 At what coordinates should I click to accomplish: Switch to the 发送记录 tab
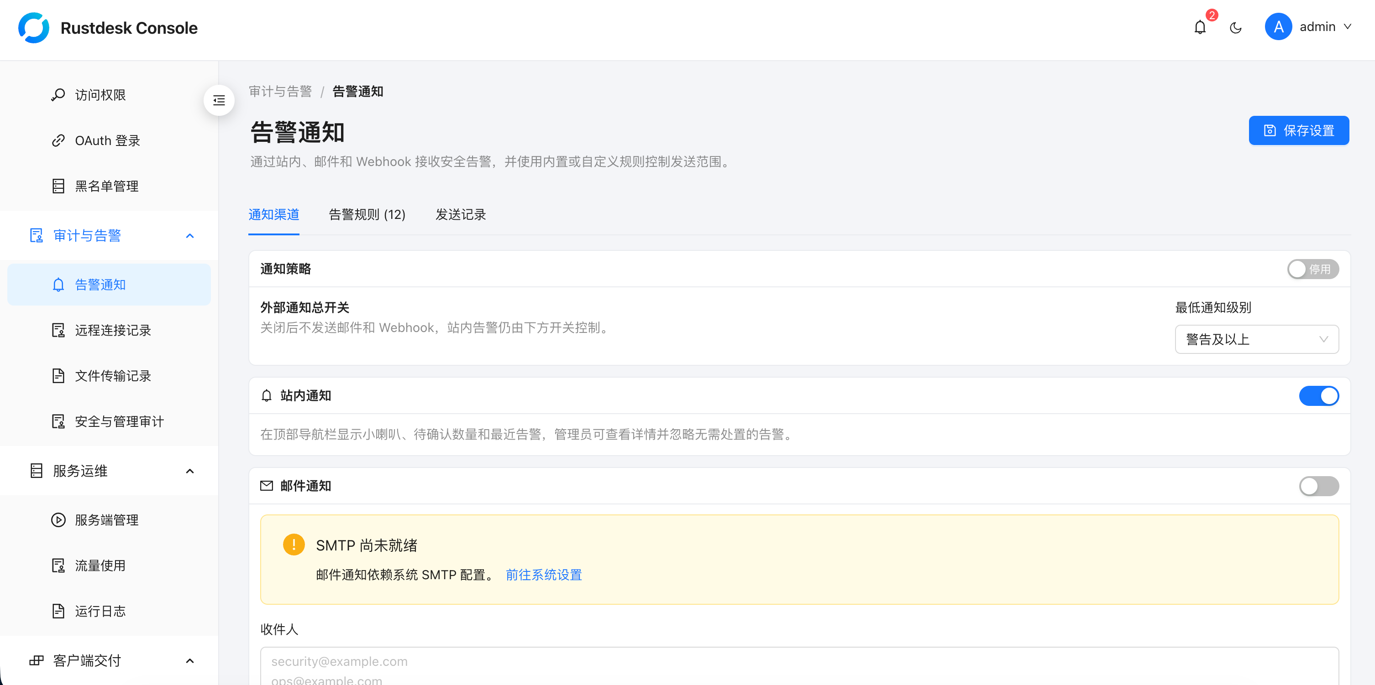pyautogui.click(x=460, y=214)
